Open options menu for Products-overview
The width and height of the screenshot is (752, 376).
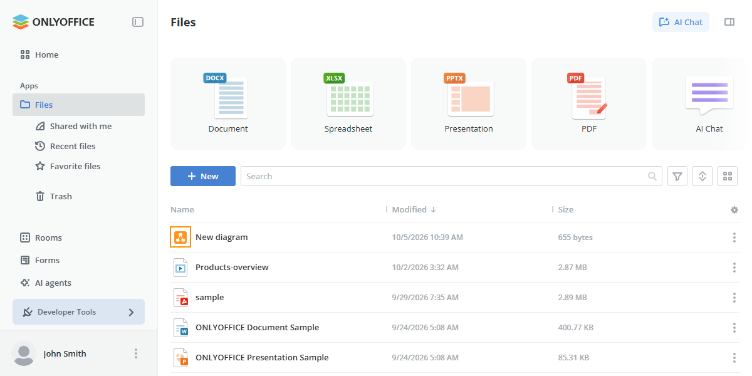(734, 268)
